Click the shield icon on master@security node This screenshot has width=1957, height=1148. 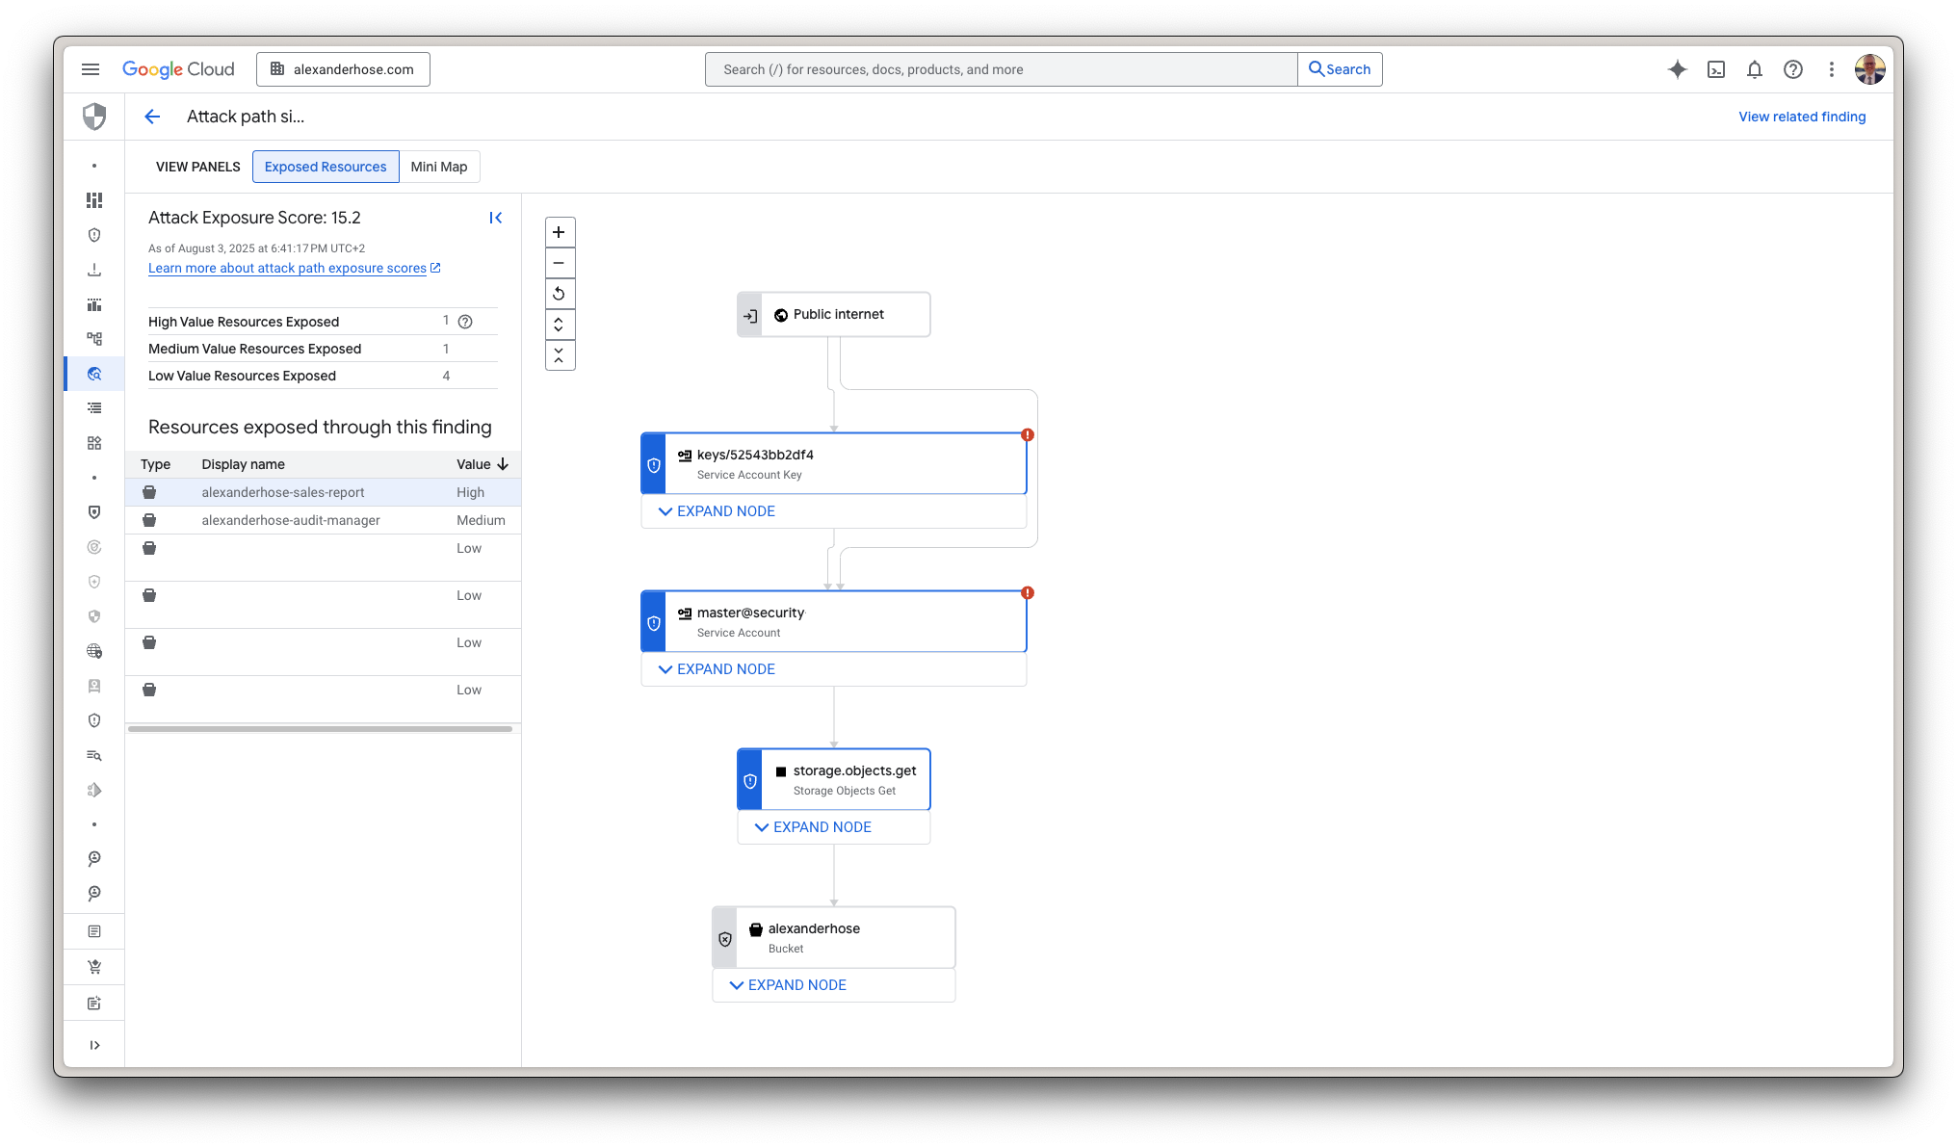(x=654, y=623)
